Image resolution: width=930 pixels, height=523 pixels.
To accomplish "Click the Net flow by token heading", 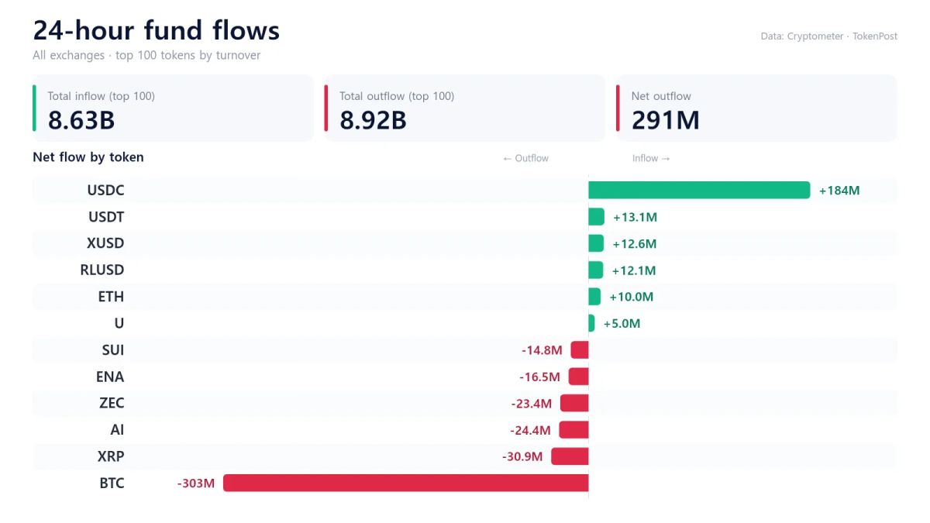I will coord(88,157).
